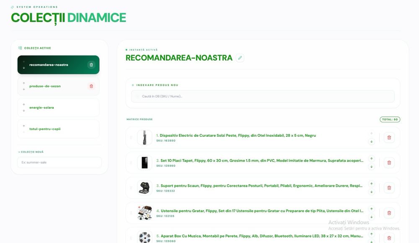
Task: Click the fish scaler product thumbnail
Action: pos(145,138)
